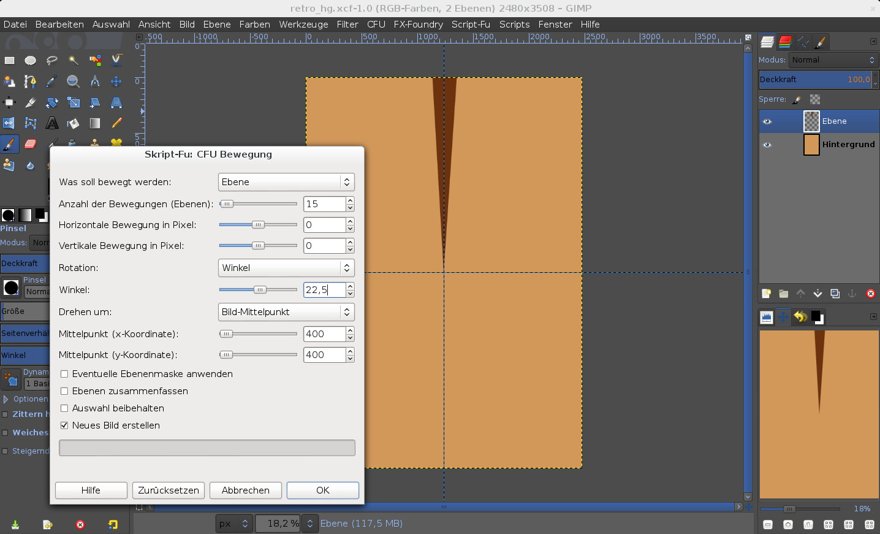Open the Rotation dropdown set to Winkel
The height and width of the screenshot is (534, 880).
(286, 268)
